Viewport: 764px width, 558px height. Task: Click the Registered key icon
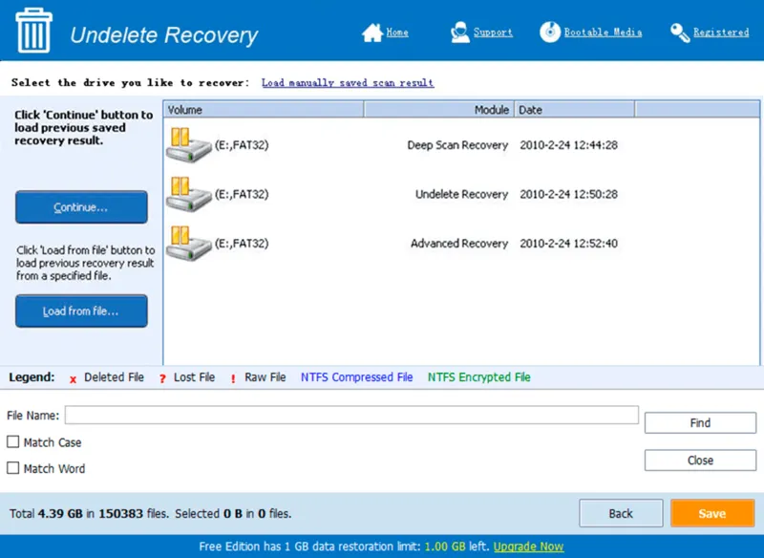coord(680,32)
